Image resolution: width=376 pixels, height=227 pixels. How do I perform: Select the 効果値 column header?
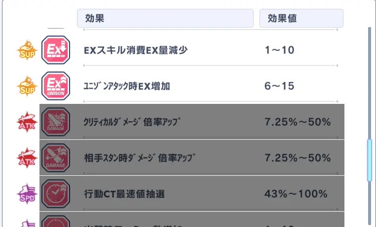[301, 18]
